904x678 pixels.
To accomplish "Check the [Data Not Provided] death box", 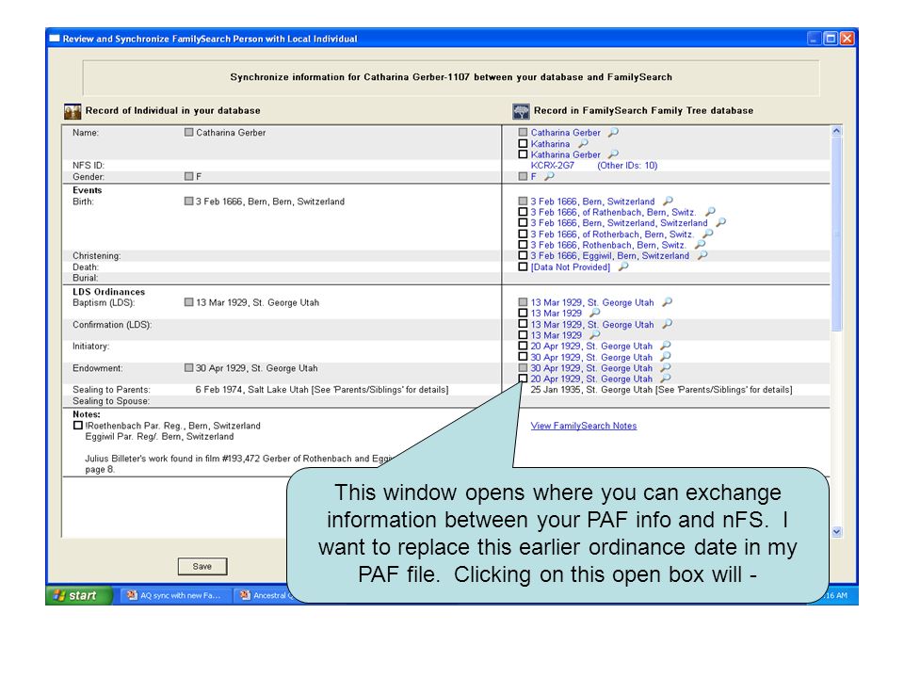I will pos(523,266).
